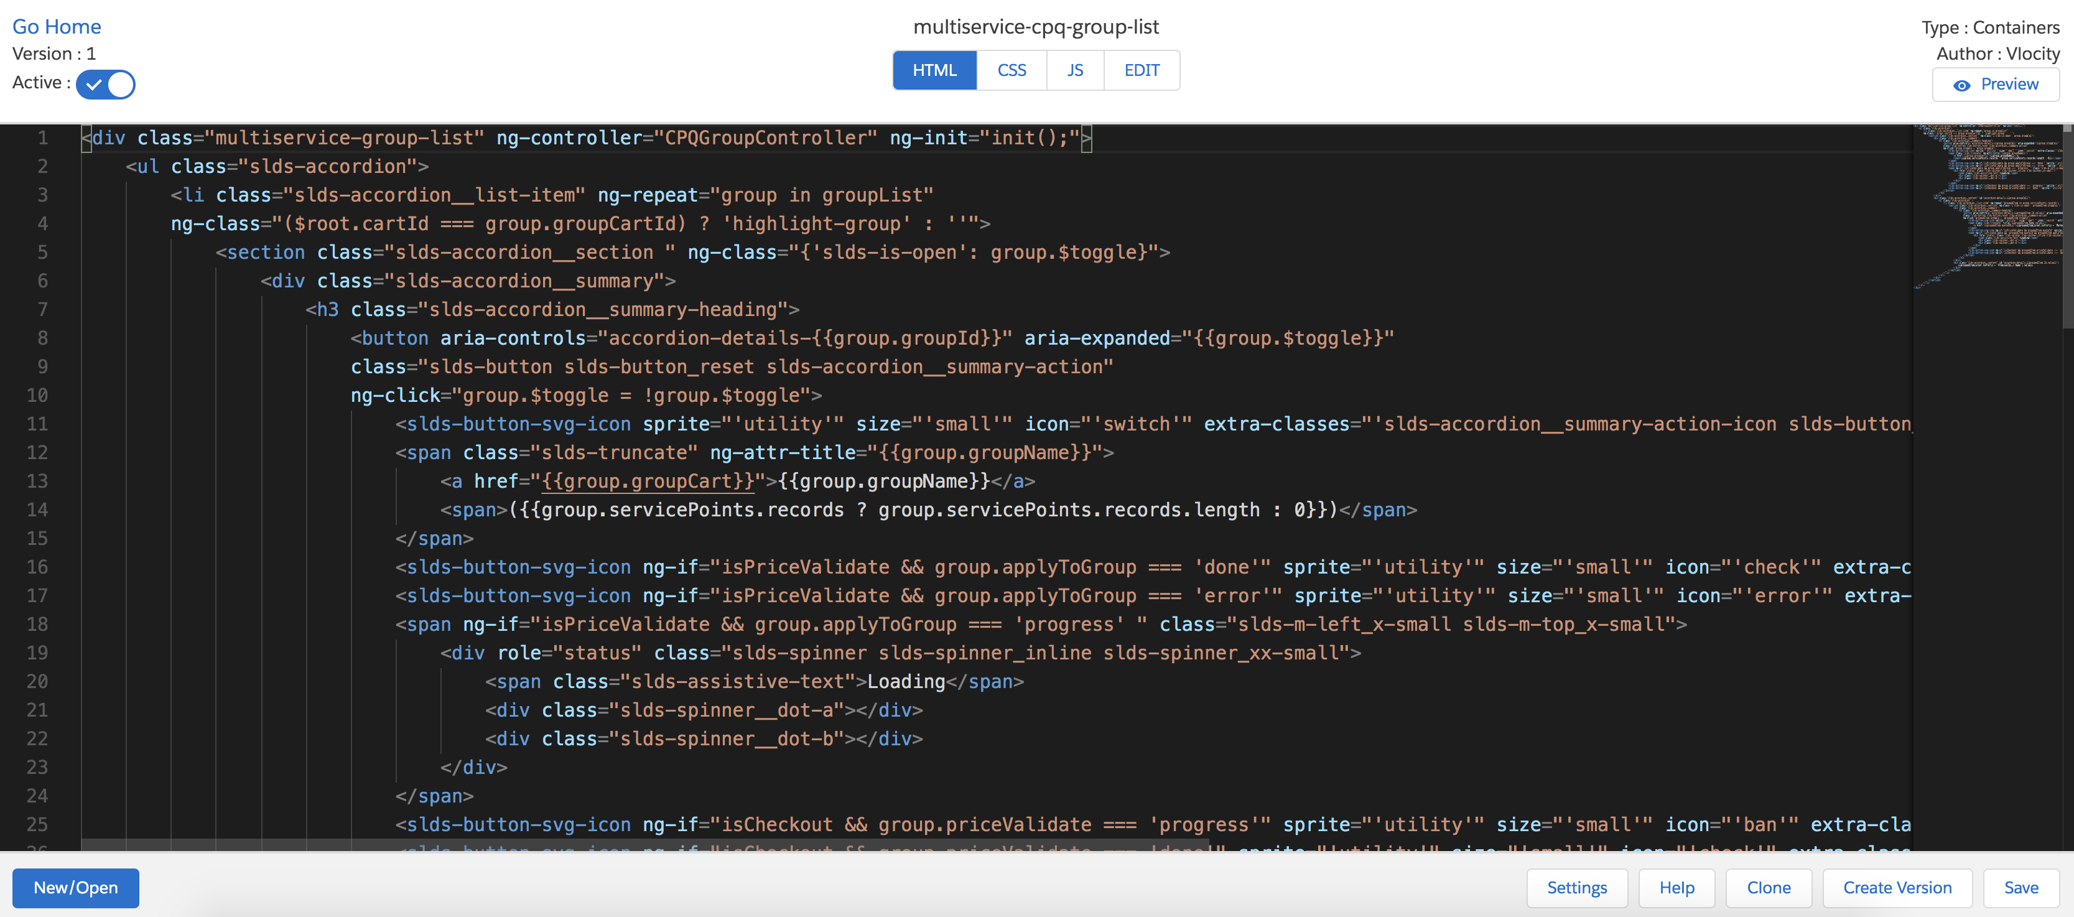Click 'done' string on line 16
2074x917 pixels.
1226,567
